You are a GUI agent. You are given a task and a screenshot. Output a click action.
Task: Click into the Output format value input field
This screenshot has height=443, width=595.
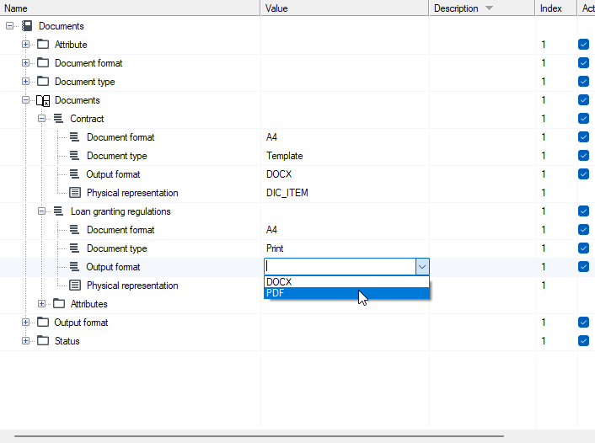[340, 267]
